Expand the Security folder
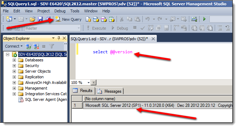This screenshot has height=128, width=238. point(14,66)
